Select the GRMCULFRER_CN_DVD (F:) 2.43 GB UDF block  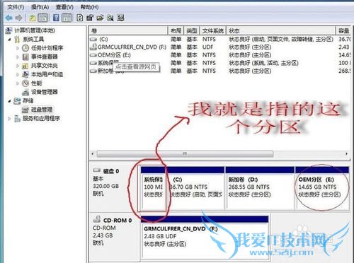(x=205, y=238)
